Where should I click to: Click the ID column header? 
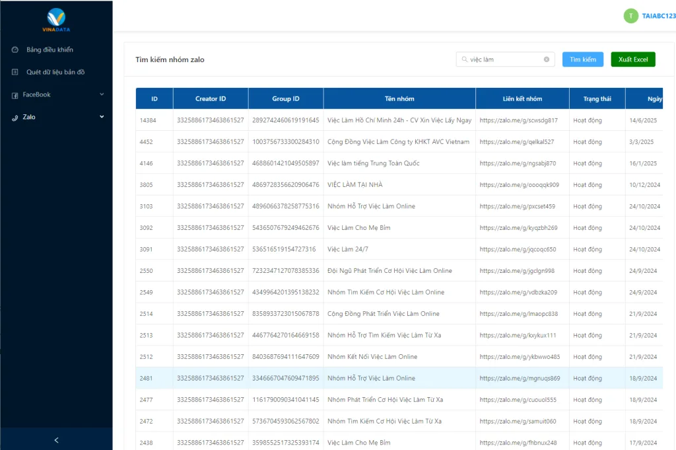[x=154, y=99]
